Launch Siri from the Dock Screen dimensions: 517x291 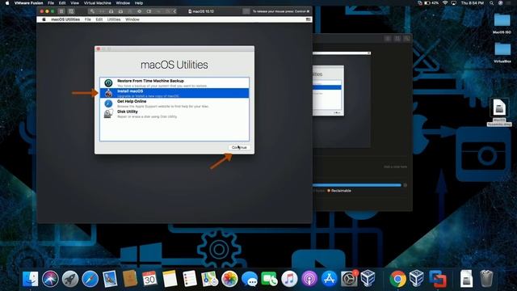(x=50, y=279)
